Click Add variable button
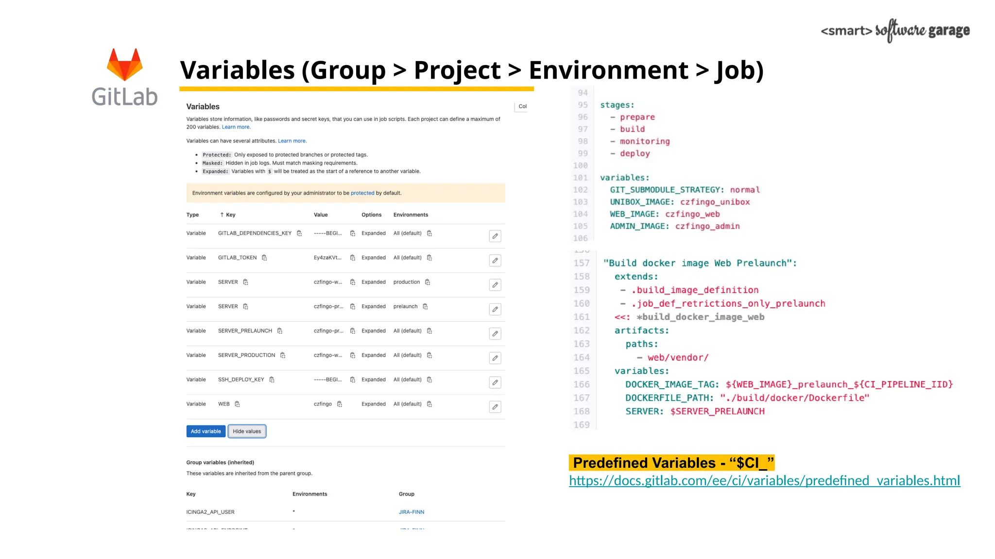 point(206,431)
